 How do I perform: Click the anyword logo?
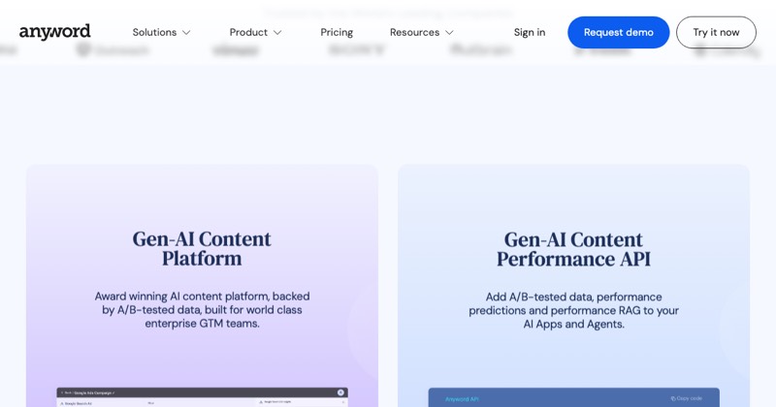pyautogui.click(x=54, y=32)
